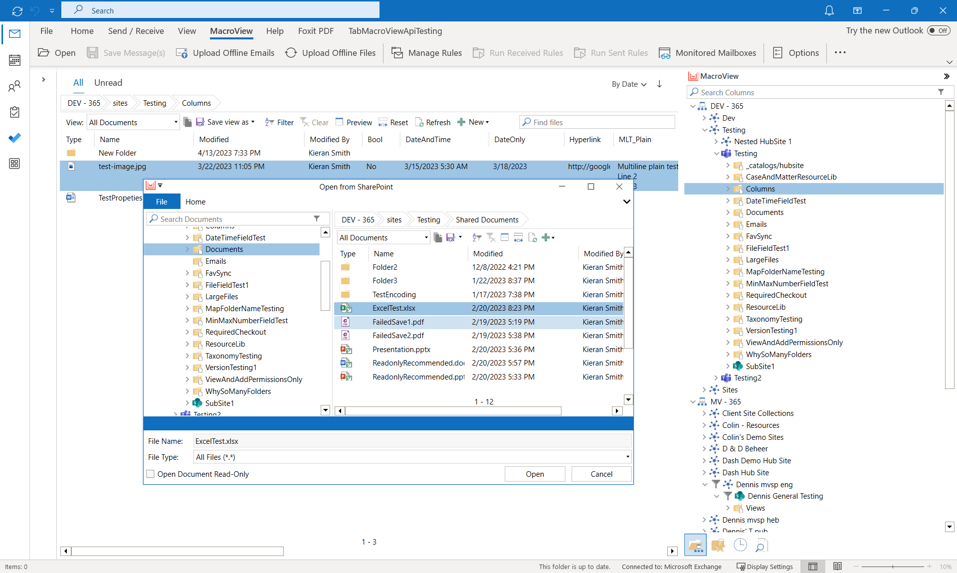Screen dimensions: 957x573
Task: Switch to the Unread messages tab
Action: click(x=108, y=83)
